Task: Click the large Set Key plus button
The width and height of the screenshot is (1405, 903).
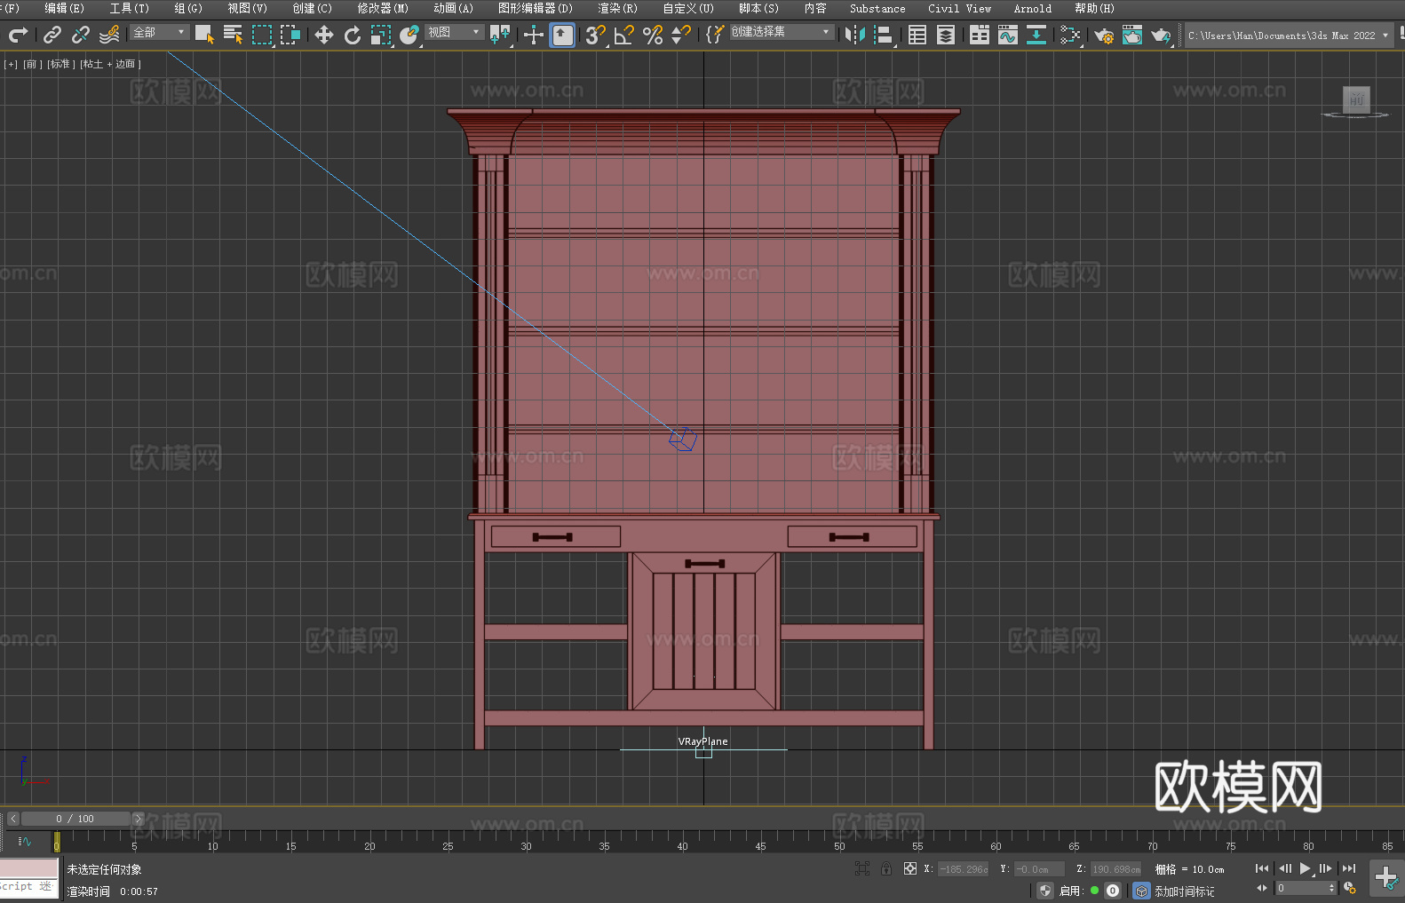Action: pyautogui.click(x=1385, y=878)
